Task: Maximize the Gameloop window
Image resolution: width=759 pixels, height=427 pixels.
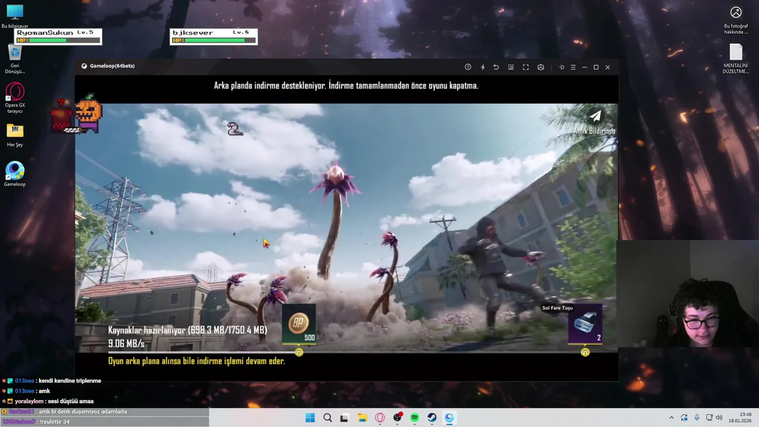Action: click(x=596, y=67)
